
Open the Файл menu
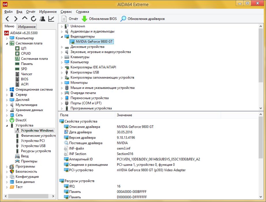pos(8,12)
